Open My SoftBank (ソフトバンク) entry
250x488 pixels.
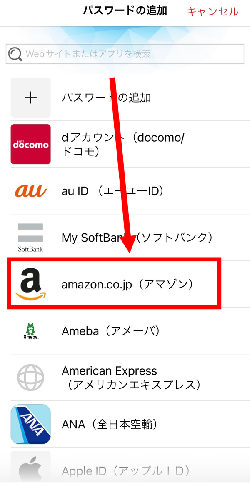click(130, 238)
